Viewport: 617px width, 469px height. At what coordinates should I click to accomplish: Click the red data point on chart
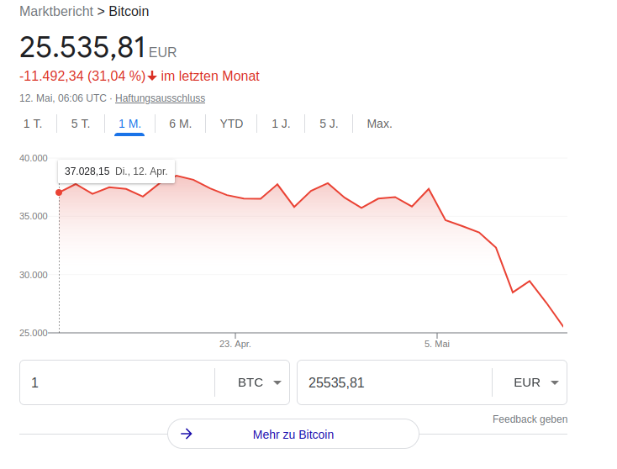[x=59, y=192]
